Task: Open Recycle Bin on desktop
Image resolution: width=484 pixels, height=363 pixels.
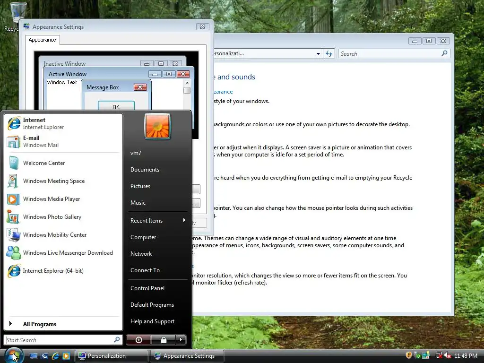Action: click(x=15, y=17)
